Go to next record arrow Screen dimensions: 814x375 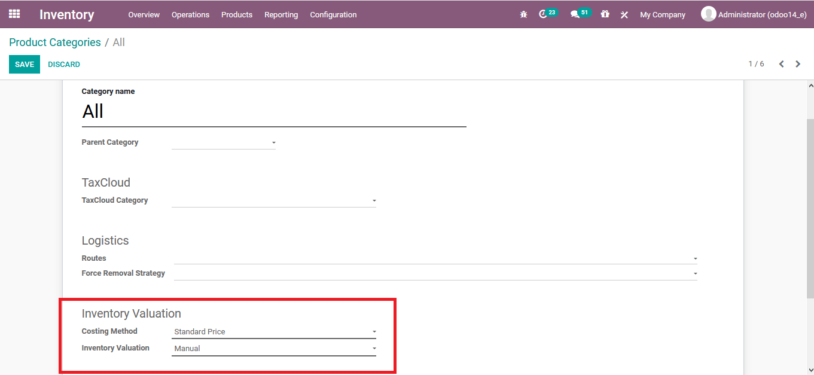[x=798, y=64]
